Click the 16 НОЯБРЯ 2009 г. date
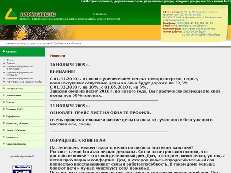This screenshot has height=173, width=231. (x=70, y=65)
